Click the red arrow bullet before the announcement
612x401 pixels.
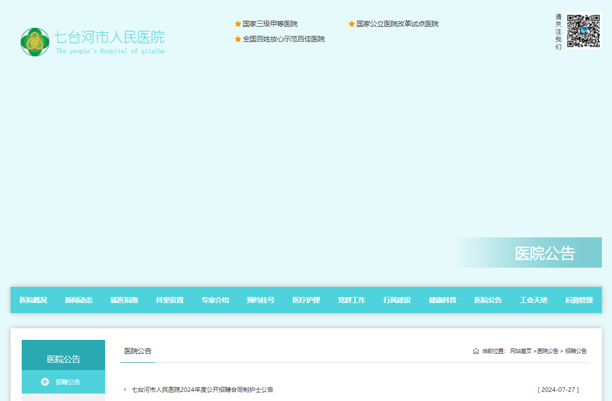coord(125,389)
